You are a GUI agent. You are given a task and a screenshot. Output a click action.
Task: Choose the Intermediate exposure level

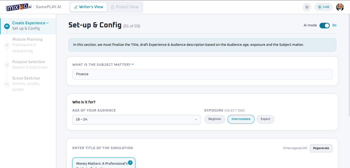pos(241,119)
